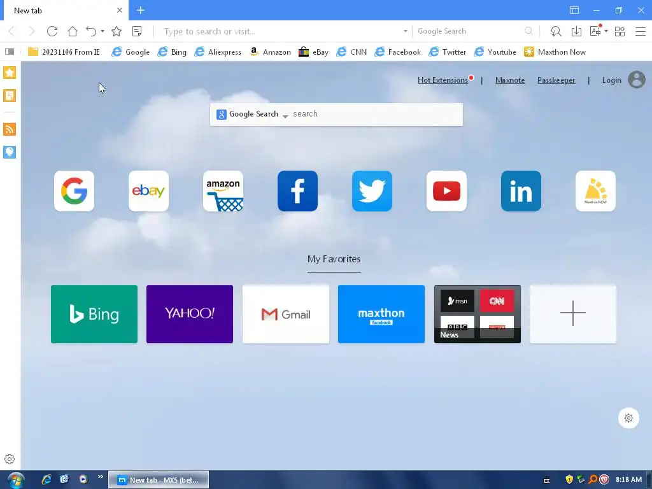Open the RSS feed sidebar icon

coord(10,129)
